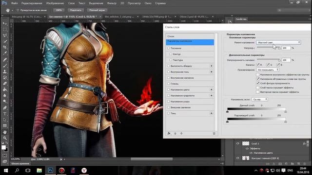The image size is (312, 175).
Task: Toggle Quick Mask mode icon
Action: click(x=4, y=156)
